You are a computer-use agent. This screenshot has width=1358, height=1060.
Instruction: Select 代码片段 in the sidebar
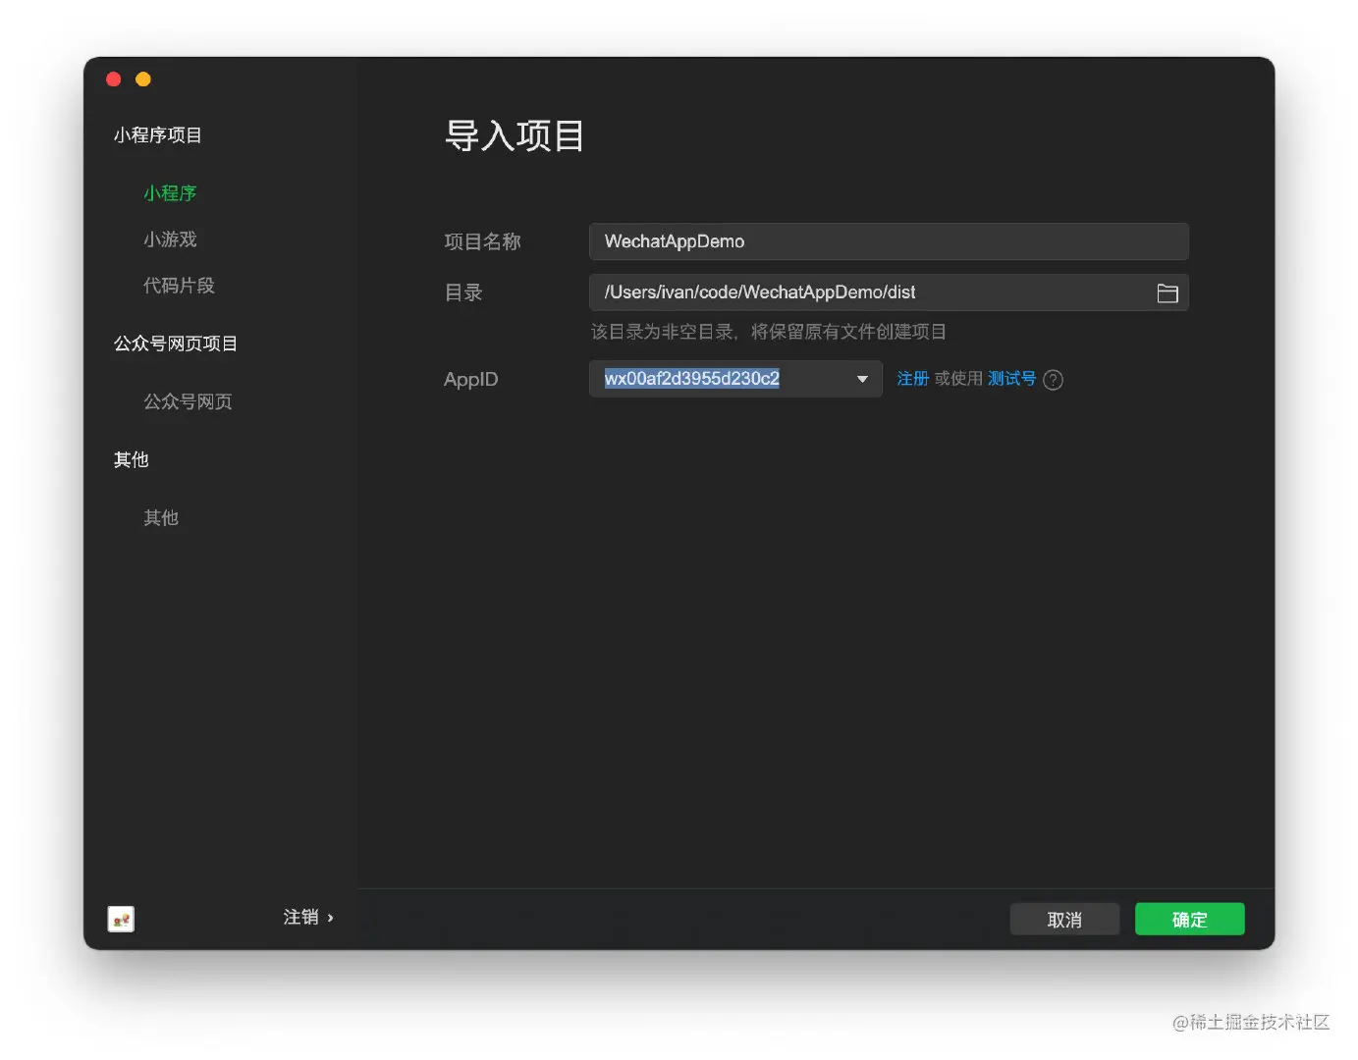tap(179, 285)
